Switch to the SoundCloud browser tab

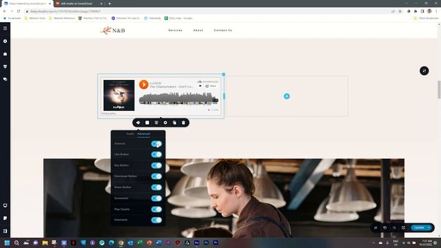79,3
